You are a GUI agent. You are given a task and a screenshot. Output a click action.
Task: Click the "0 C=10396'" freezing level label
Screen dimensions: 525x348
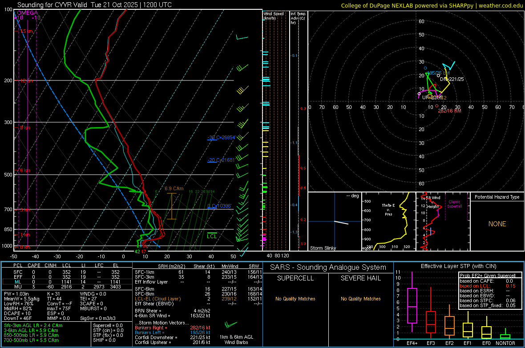click(x=219, y=206)
